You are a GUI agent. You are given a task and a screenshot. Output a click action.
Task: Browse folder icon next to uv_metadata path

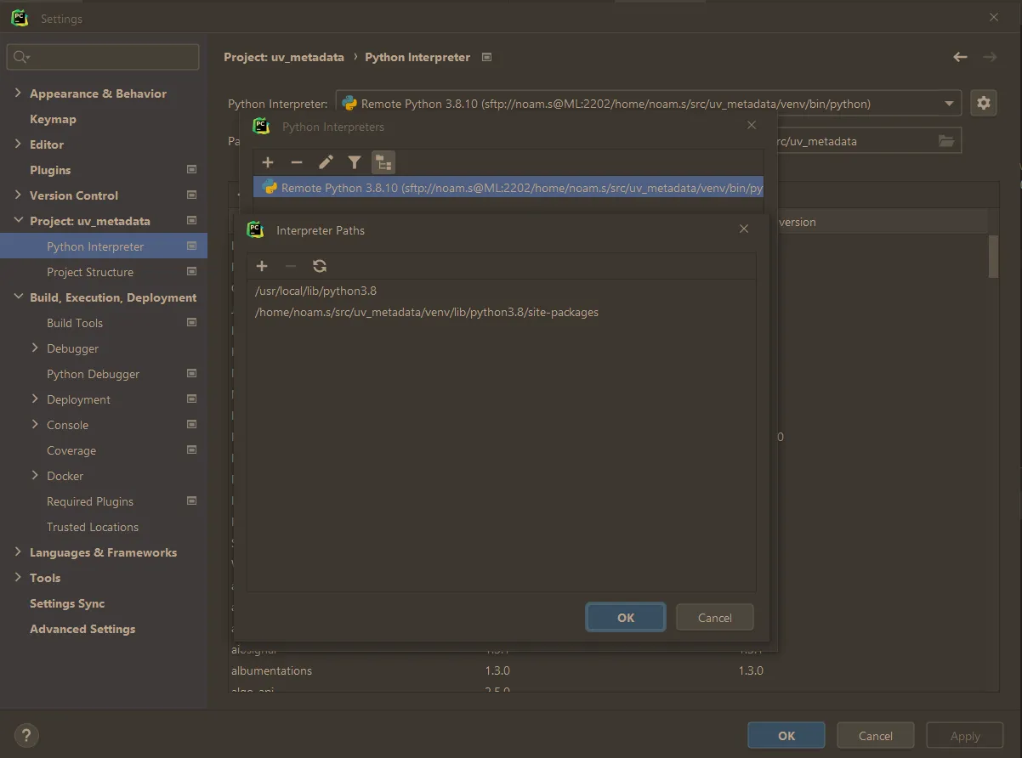click(946, 141)
